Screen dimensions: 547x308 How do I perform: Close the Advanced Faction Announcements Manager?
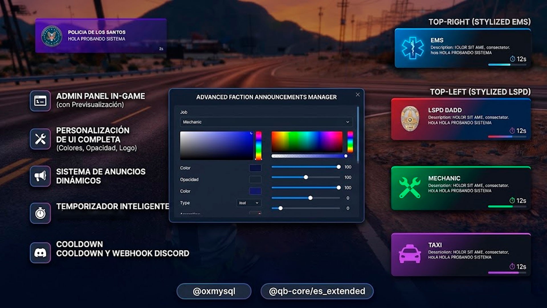point(358,95)
